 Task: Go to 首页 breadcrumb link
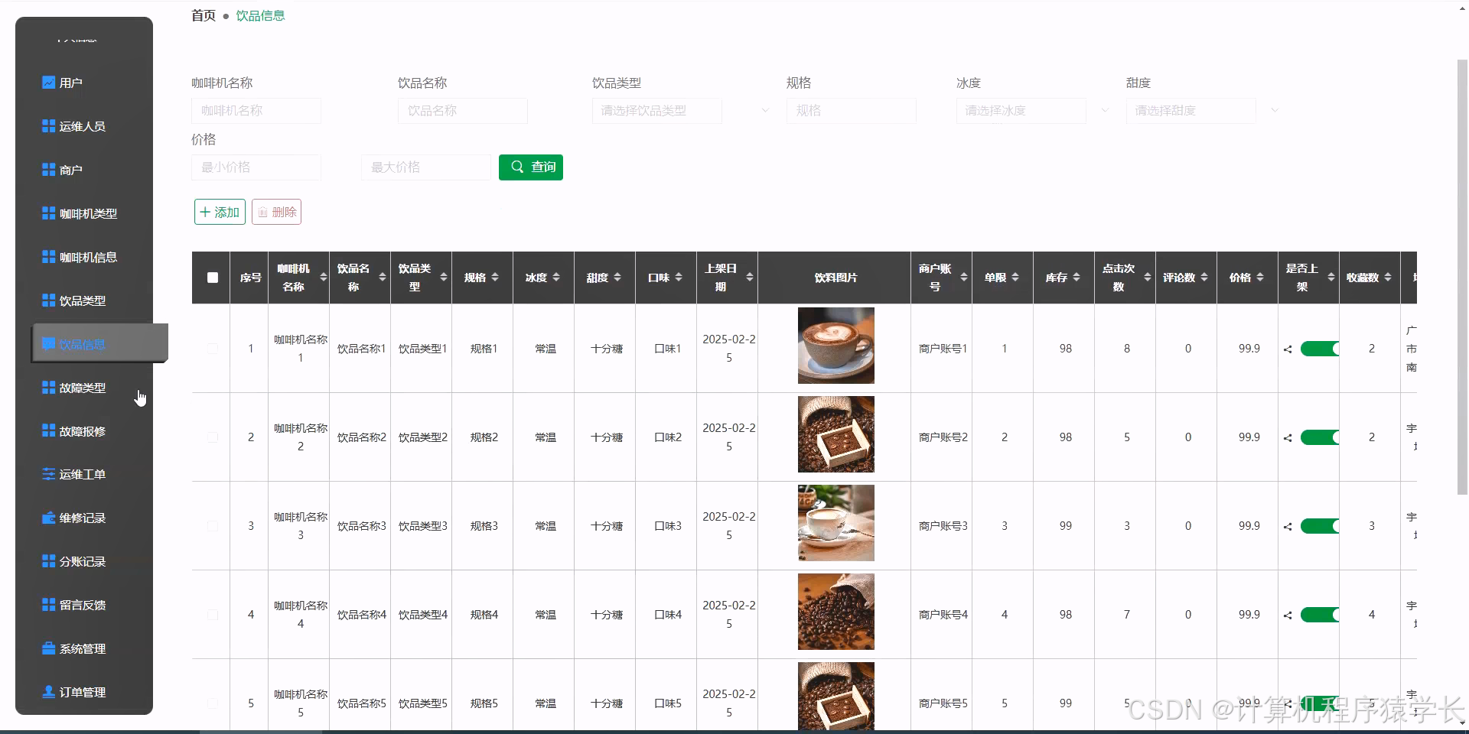point(204,15)
